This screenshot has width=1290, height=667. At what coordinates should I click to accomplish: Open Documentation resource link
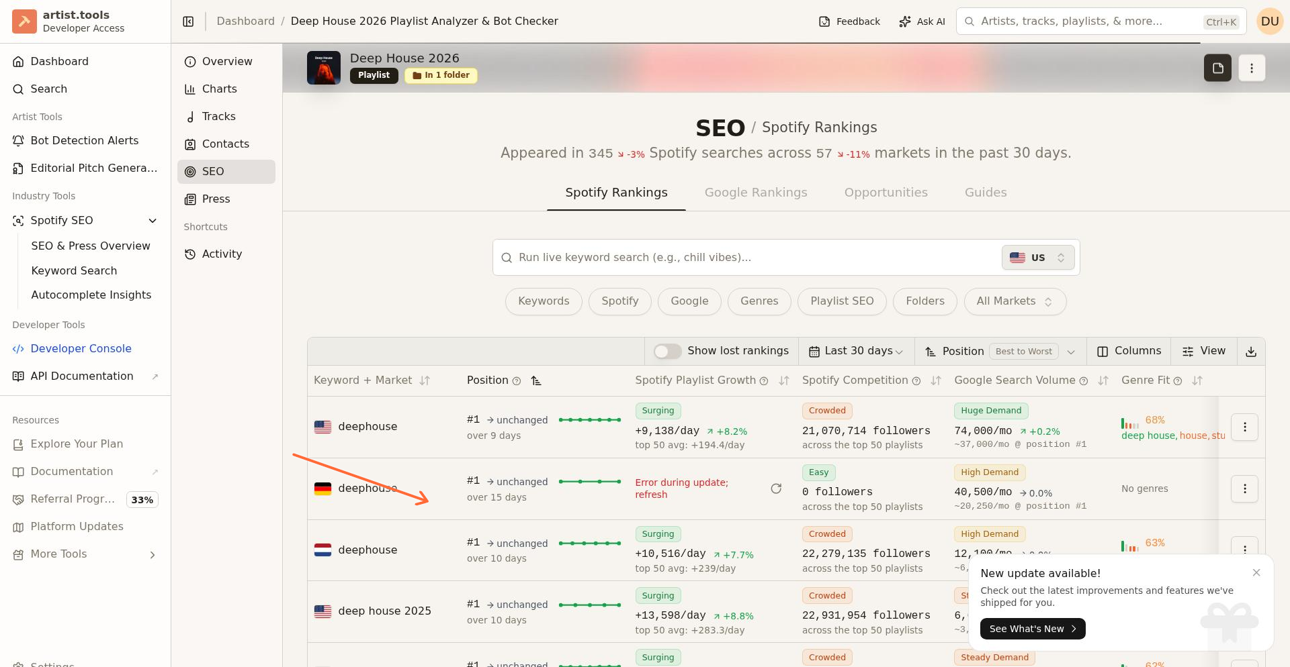point(85,471)
